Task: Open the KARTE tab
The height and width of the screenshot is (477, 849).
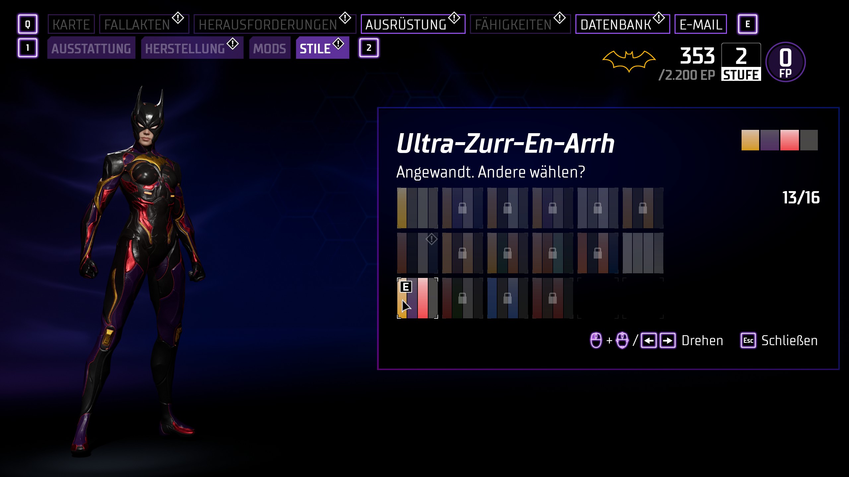Action: (71, 24)
